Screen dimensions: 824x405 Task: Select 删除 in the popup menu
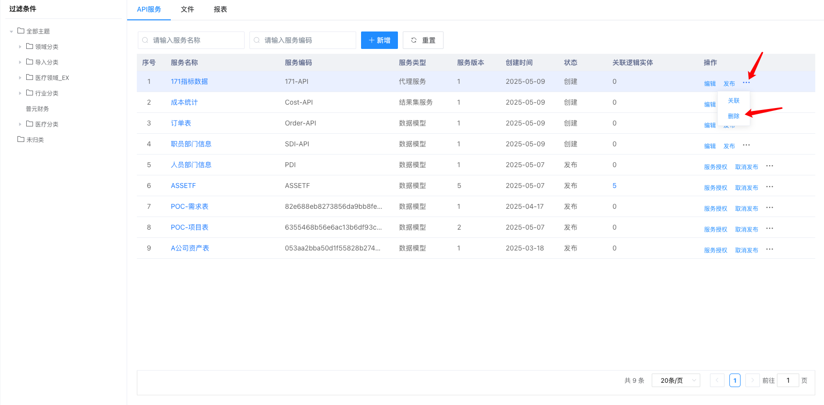point(733,116)
